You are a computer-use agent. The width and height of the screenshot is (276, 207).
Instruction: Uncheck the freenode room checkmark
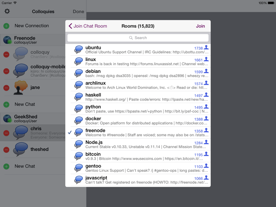(x=70, y=132)
